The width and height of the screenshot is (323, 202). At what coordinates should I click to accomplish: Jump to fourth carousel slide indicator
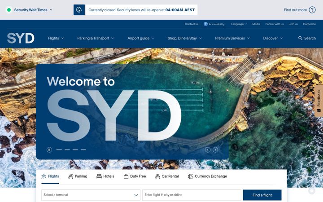point(83,149)
